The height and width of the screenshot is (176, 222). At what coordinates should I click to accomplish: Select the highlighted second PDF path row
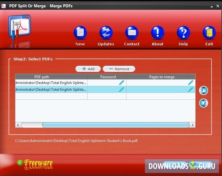51,90
